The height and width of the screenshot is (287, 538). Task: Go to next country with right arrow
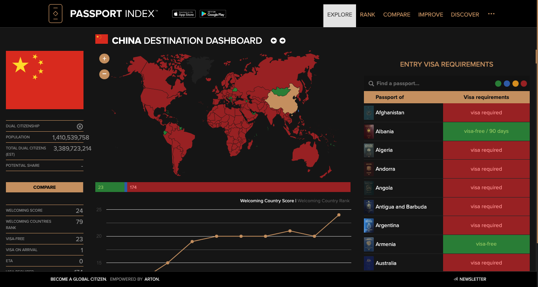coord(282,41)
